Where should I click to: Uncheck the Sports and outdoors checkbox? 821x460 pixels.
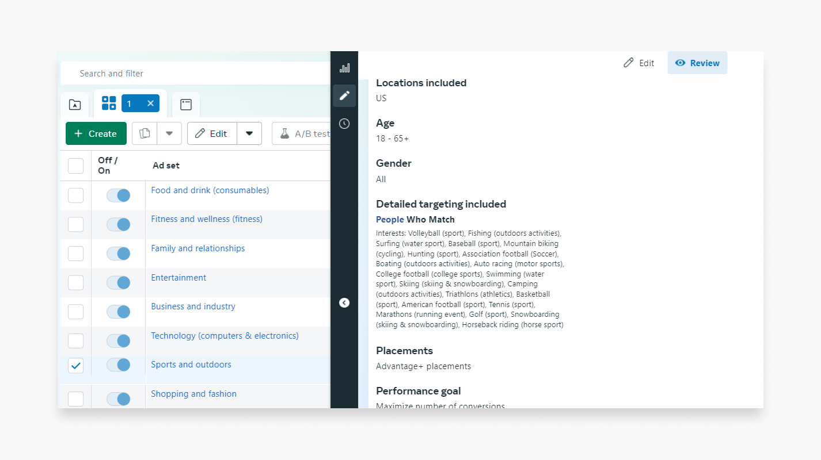(76, 365)
